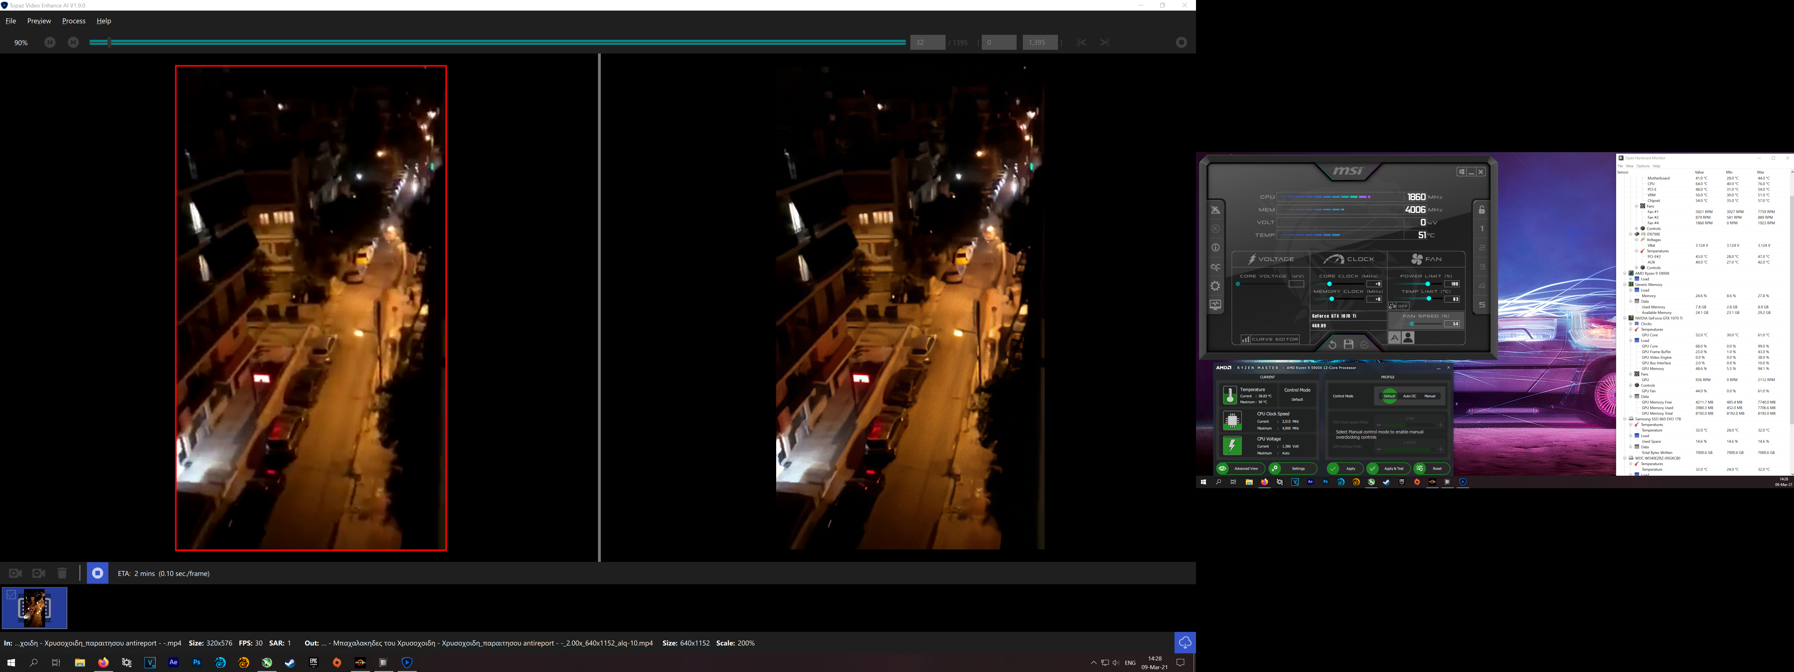
Task: Jump to the previous frame
Action: [50, 42]
